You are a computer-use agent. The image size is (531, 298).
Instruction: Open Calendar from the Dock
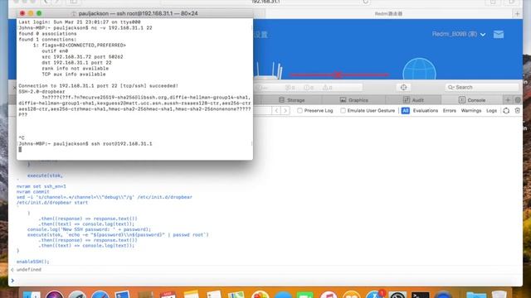(168, 296)
